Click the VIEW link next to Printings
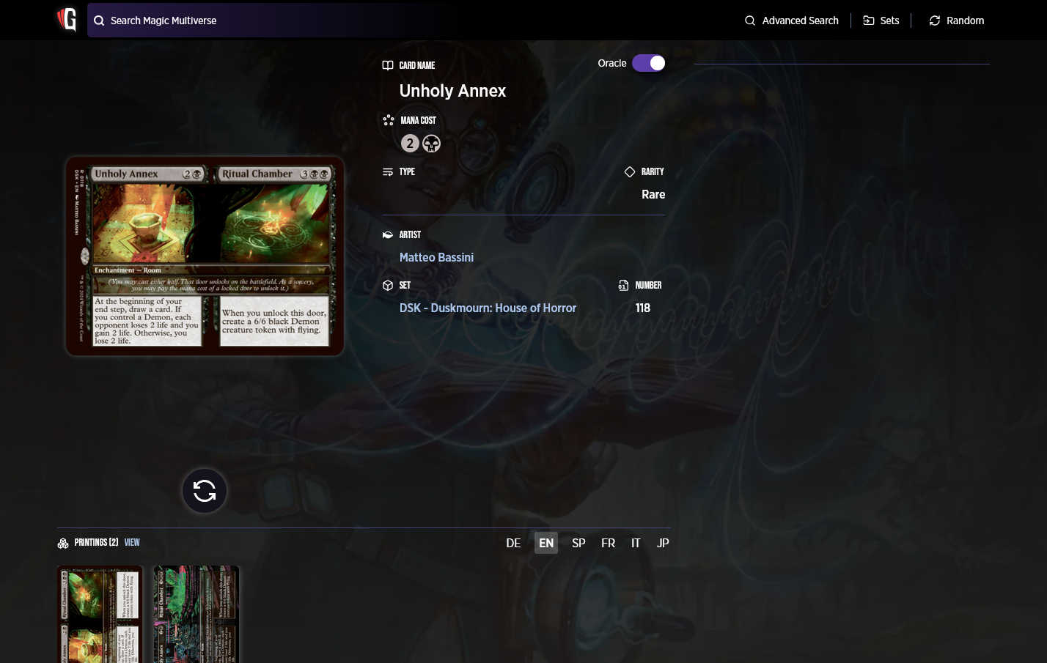1047x663 pixels. 131,542
